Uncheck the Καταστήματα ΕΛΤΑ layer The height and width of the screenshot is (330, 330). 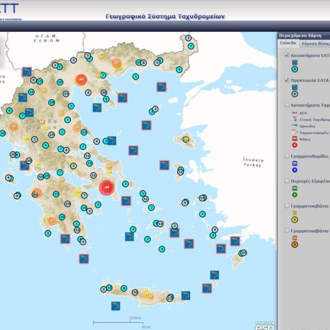pos(287,55)
